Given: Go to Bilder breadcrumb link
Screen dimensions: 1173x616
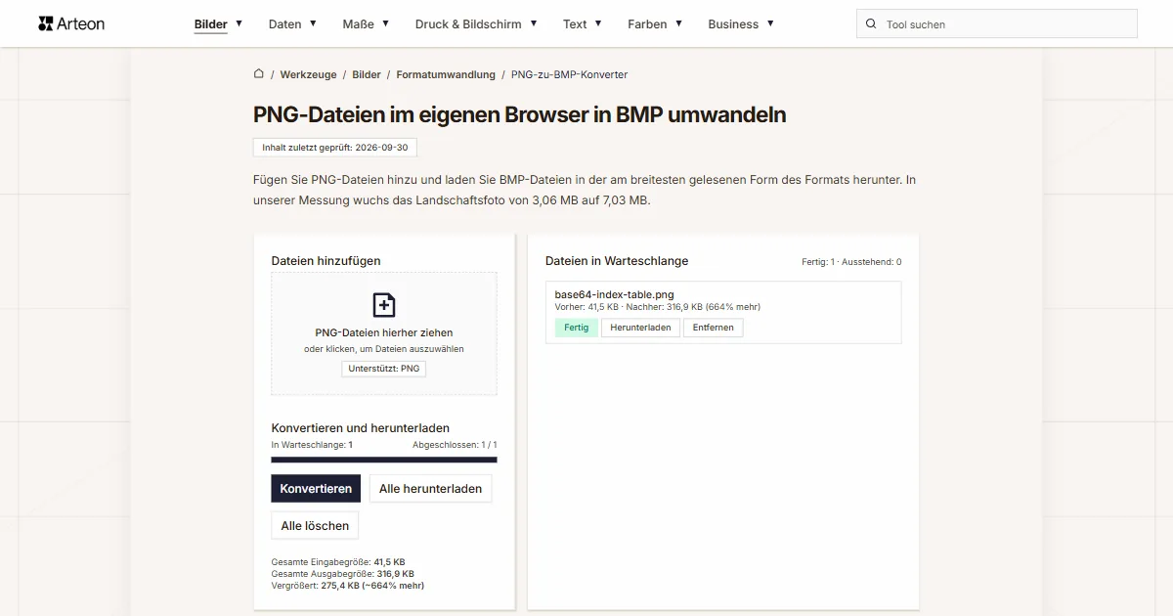Looking at the screenshot, I should coord(367,74).
